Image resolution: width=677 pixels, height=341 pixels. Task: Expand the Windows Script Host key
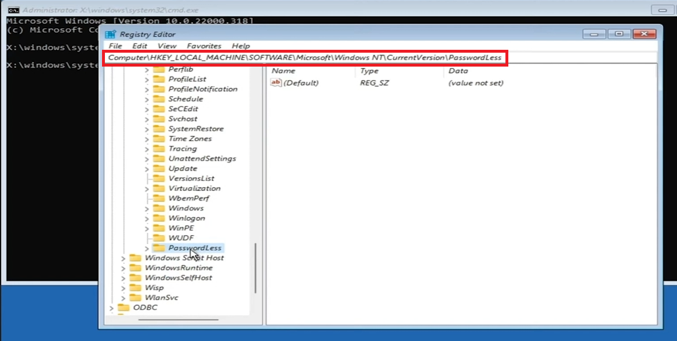(123, 258)
